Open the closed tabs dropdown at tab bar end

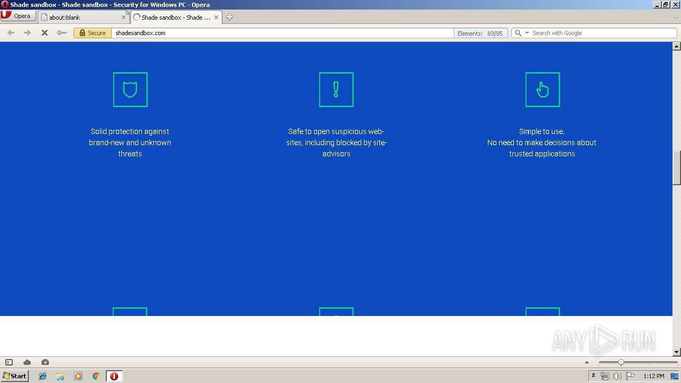pos(676,17)
